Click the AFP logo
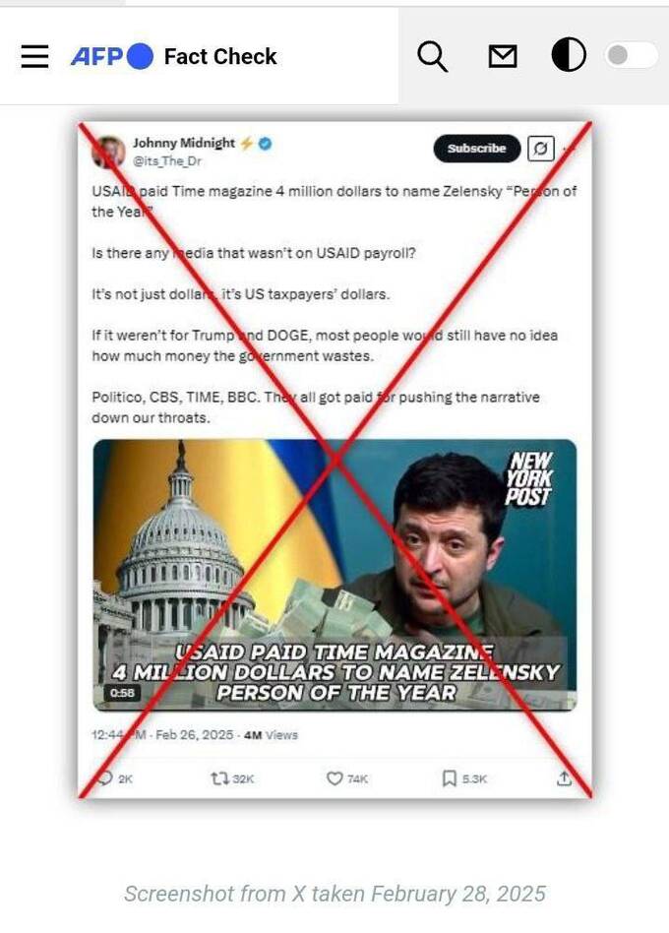Screen dimensions: 669x933 pyautogui.click(x=112, y=56)
